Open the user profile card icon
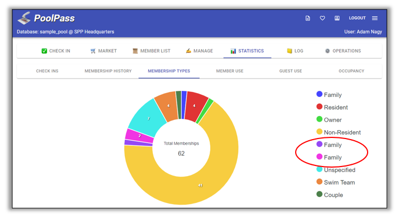 click(x=337, y=19)
